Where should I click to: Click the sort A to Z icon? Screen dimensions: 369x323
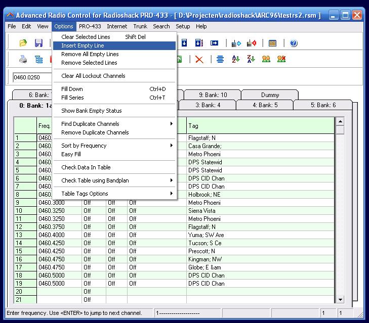pos(235,59)
